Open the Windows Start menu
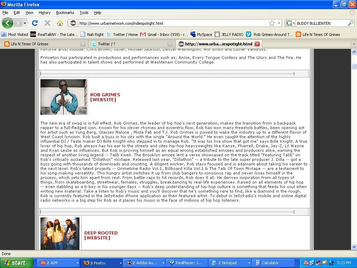The height and width of the screenshot is (268, 357). point(16,263)
